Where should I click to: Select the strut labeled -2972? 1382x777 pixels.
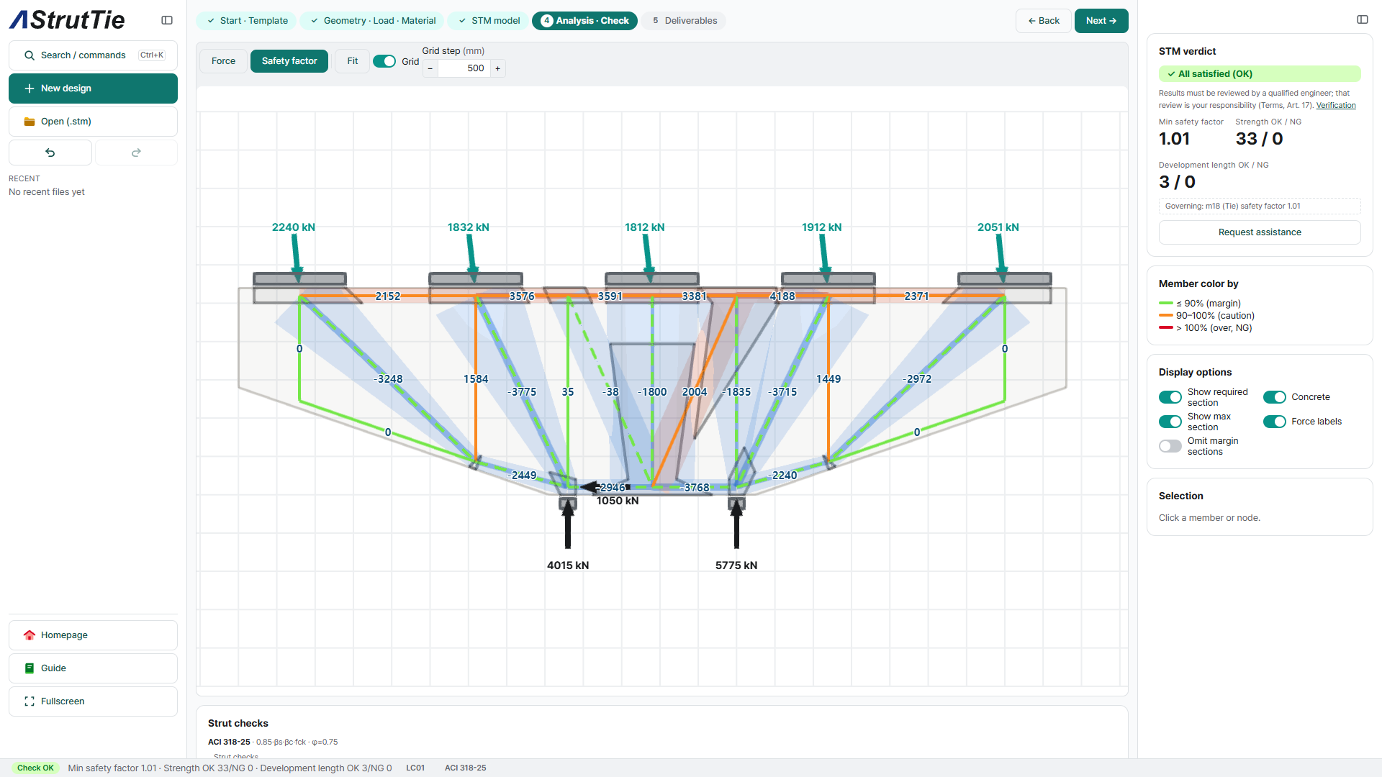point(918,379)
